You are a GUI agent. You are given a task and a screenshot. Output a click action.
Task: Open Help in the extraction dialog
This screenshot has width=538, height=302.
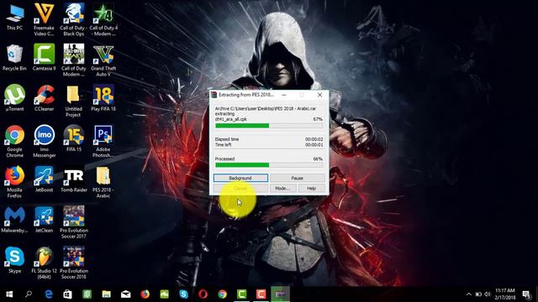point(311,188)
